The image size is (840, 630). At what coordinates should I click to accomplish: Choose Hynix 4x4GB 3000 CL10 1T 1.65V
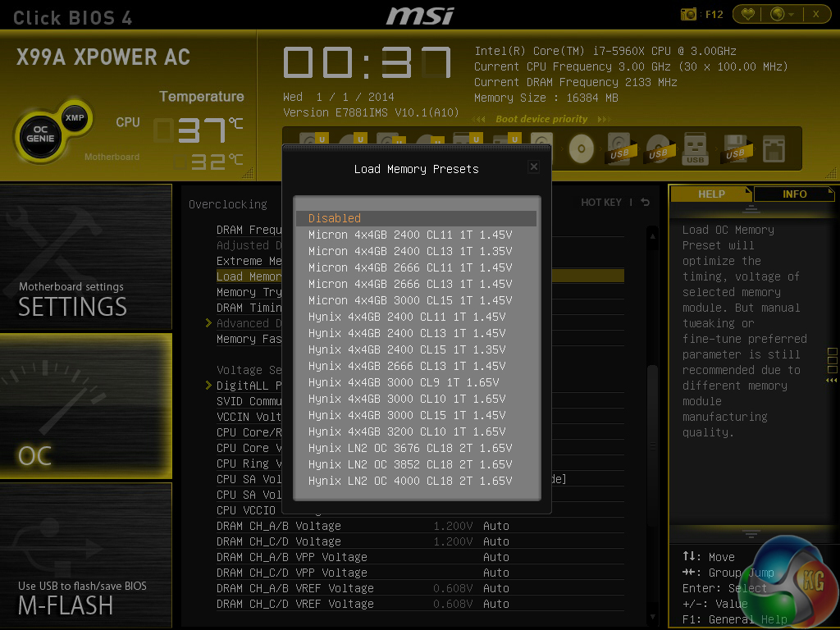coord(416,399)
